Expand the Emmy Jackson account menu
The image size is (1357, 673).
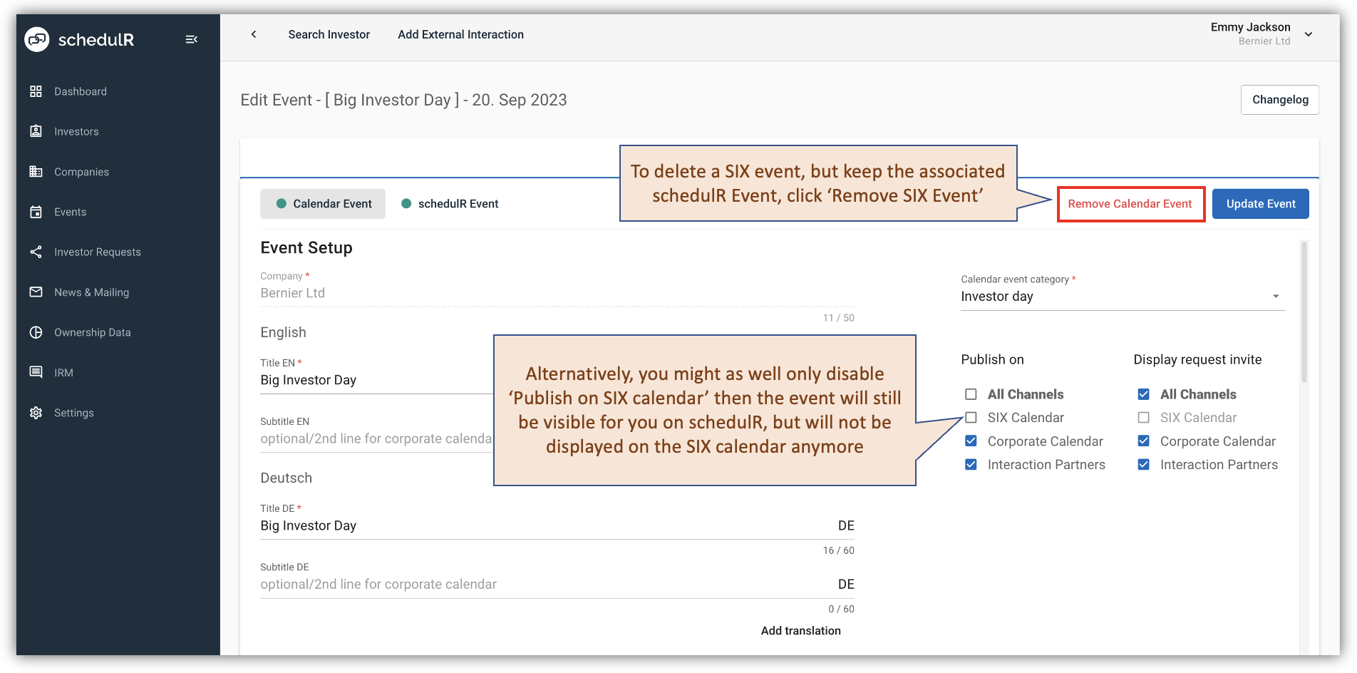tap(1309, 34)
